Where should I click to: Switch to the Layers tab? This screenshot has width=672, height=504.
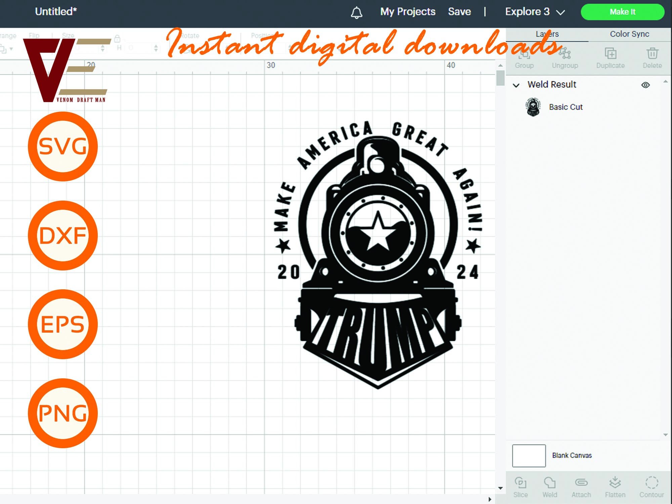tap(547, 34)
